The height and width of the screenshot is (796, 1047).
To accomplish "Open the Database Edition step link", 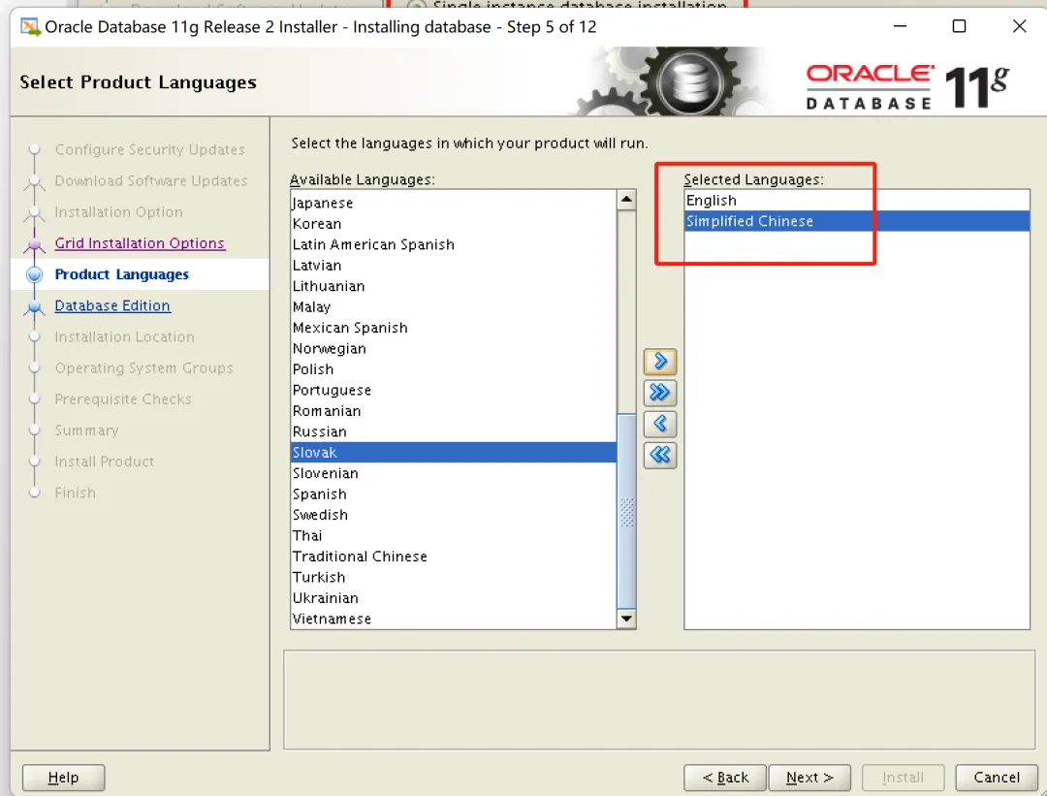I will pos(112,305).
